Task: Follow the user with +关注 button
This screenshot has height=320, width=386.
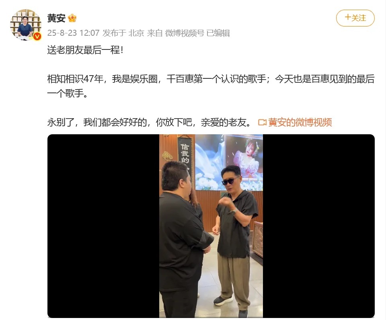Action: (x=355, y=18)
